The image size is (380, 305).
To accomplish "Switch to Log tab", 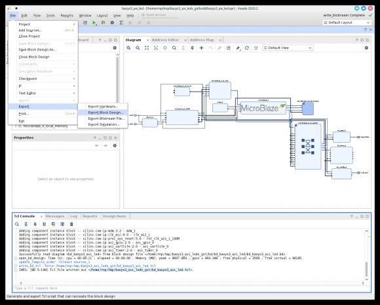I will click(x=73, y=216).
